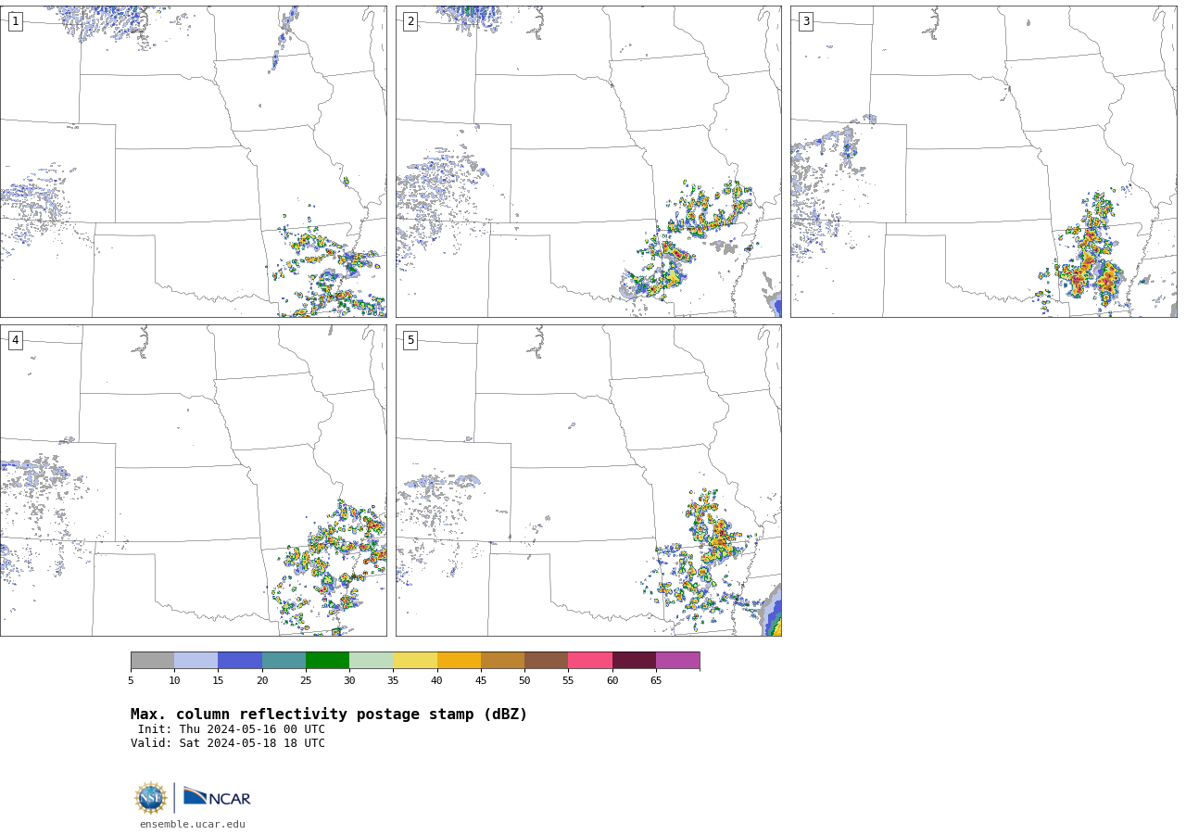
Task: Click the orange 40-45 dBZ swatch
Action: 459,661
